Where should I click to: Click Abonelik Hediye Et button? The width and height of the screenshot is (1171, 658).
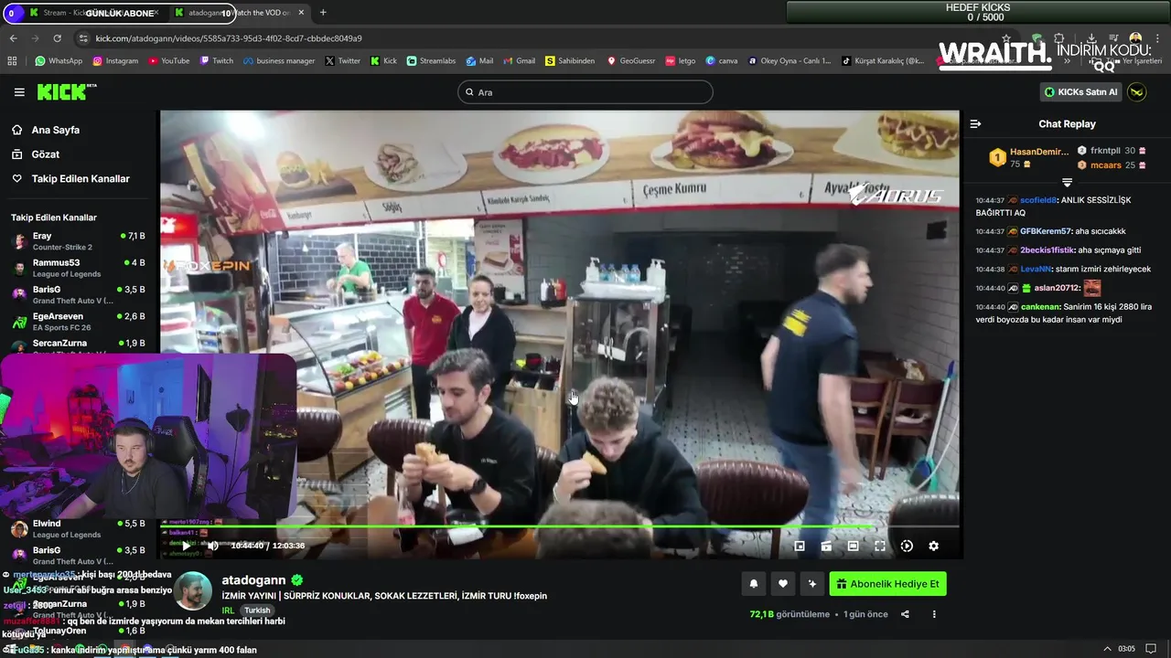click(887, 584)
